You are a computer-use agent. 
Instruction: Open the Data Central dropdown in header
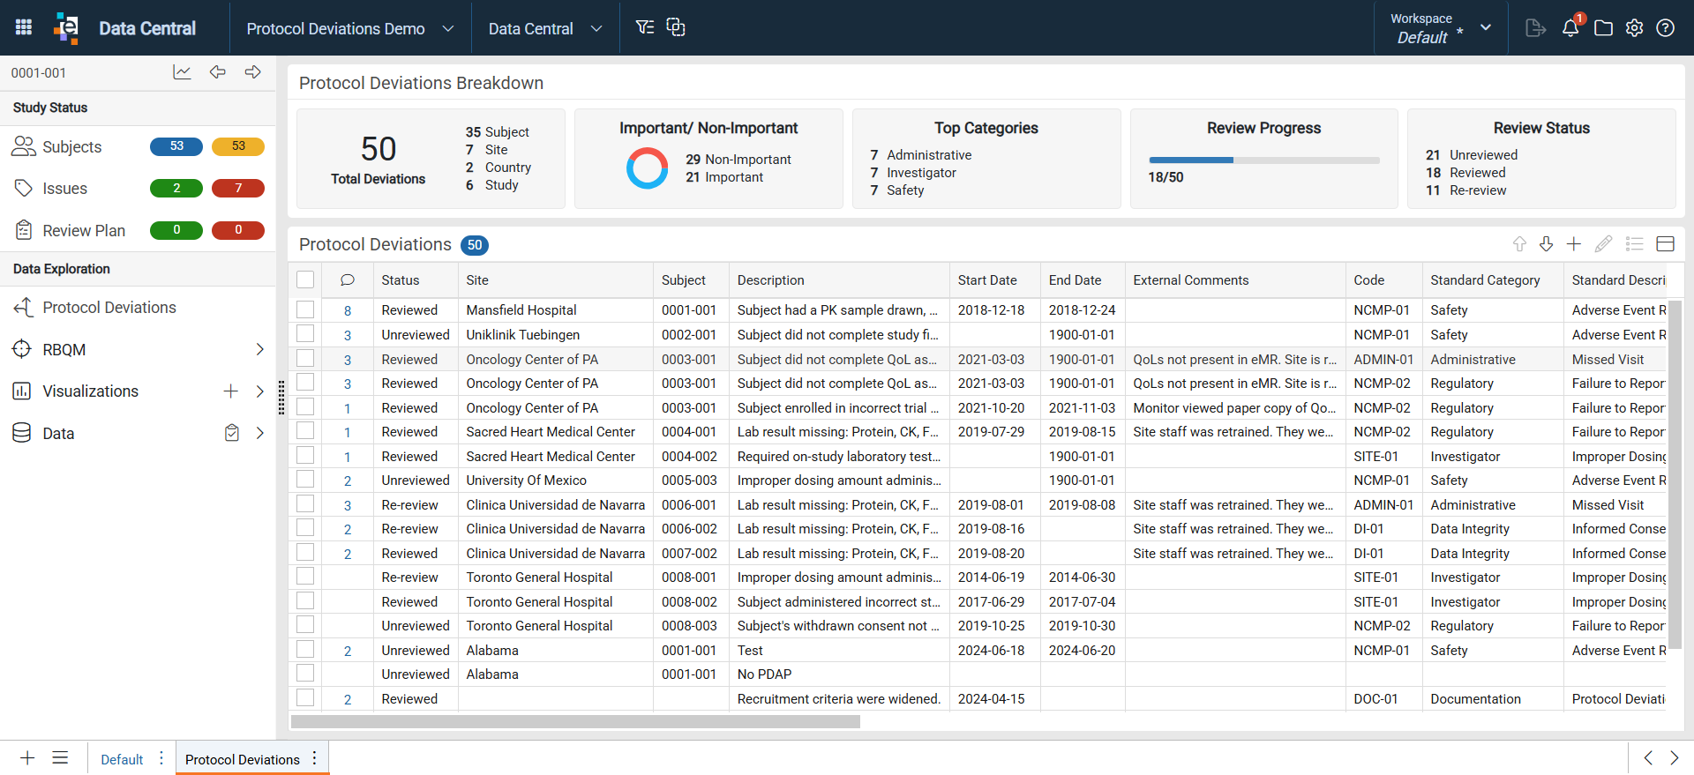(545, 28)
